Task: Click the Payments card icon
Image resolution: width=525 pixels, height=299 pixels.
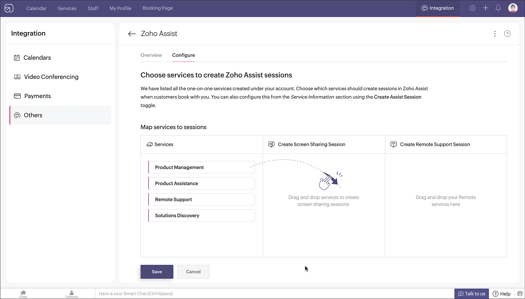Action: coord(17,96)
